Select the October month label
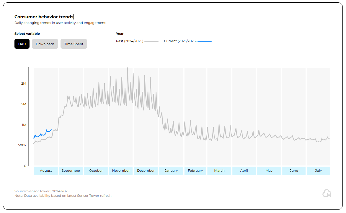The image size is (346, 213). point(96,171)
